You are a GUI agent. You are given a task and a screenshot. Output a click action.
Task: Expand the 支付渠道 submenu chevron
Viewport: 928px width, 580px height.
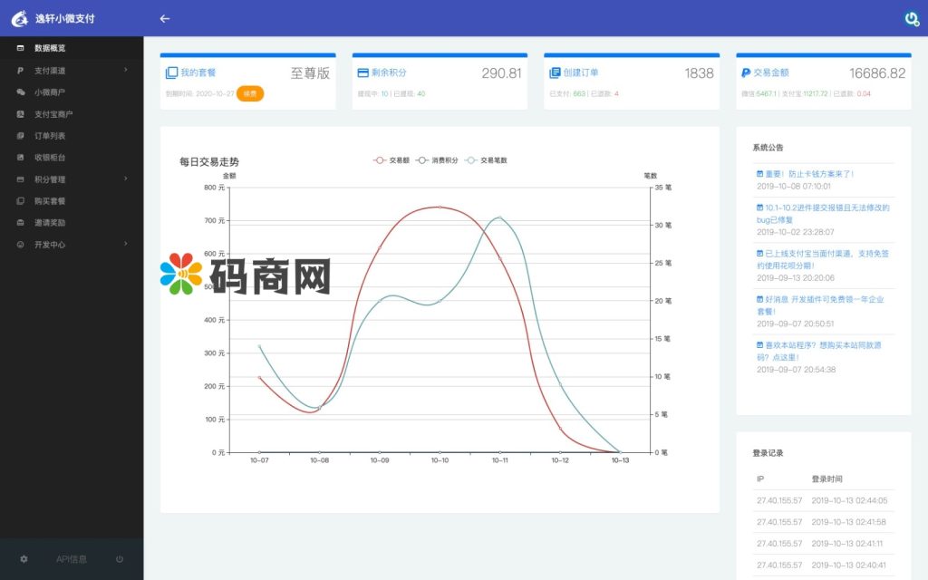click(125, 70)
